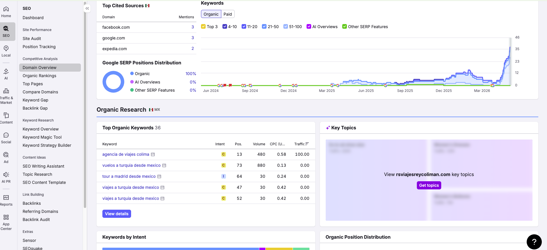Open SEO Writing Assistant in the sidebar
This screenshot has height=250, width=547.
tap(44, 166)
